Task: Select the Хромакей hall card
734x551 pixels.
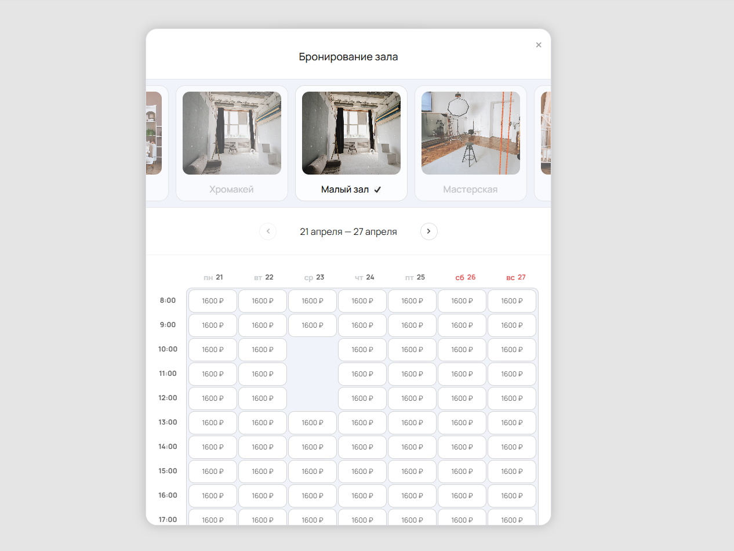Action: (232, 143)
